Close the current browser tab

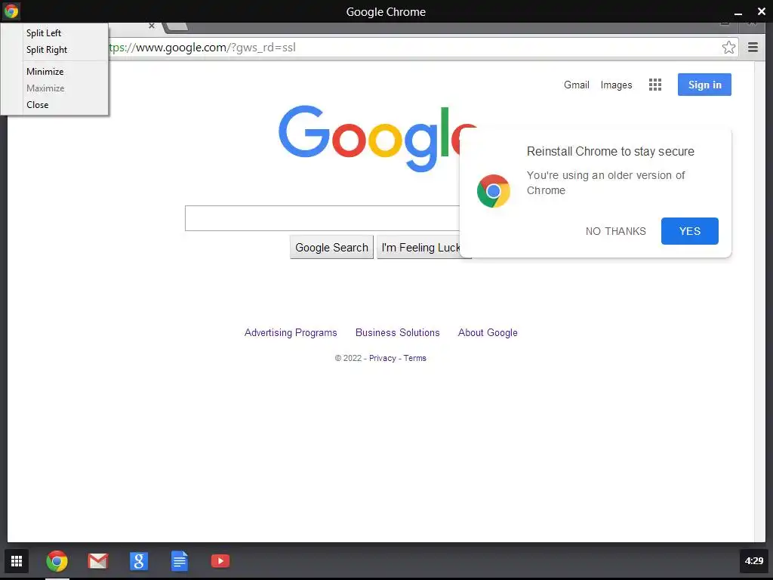point(152,26)
